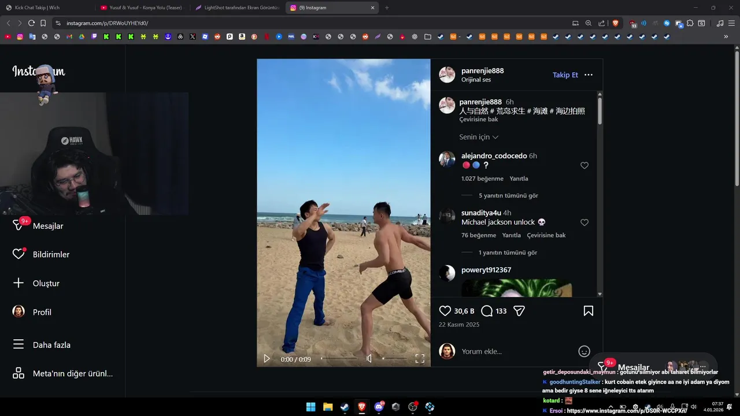
Task: Expand Meta'nın diğer ürünleri menu
Action: (x=62, y=373)
